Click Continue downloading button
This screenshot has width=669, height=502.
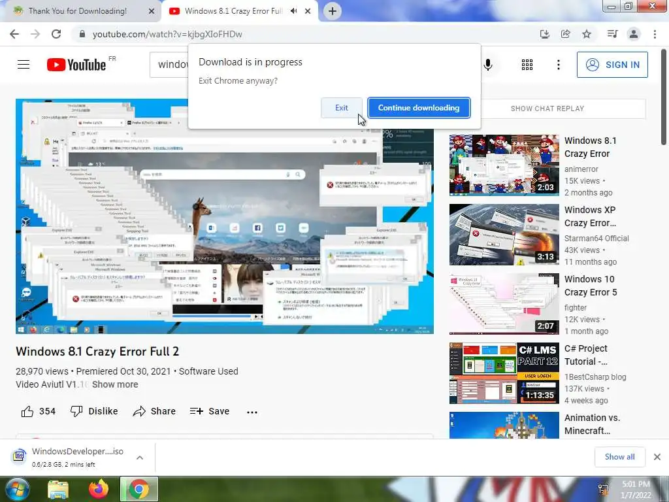(x=419, y=108)
